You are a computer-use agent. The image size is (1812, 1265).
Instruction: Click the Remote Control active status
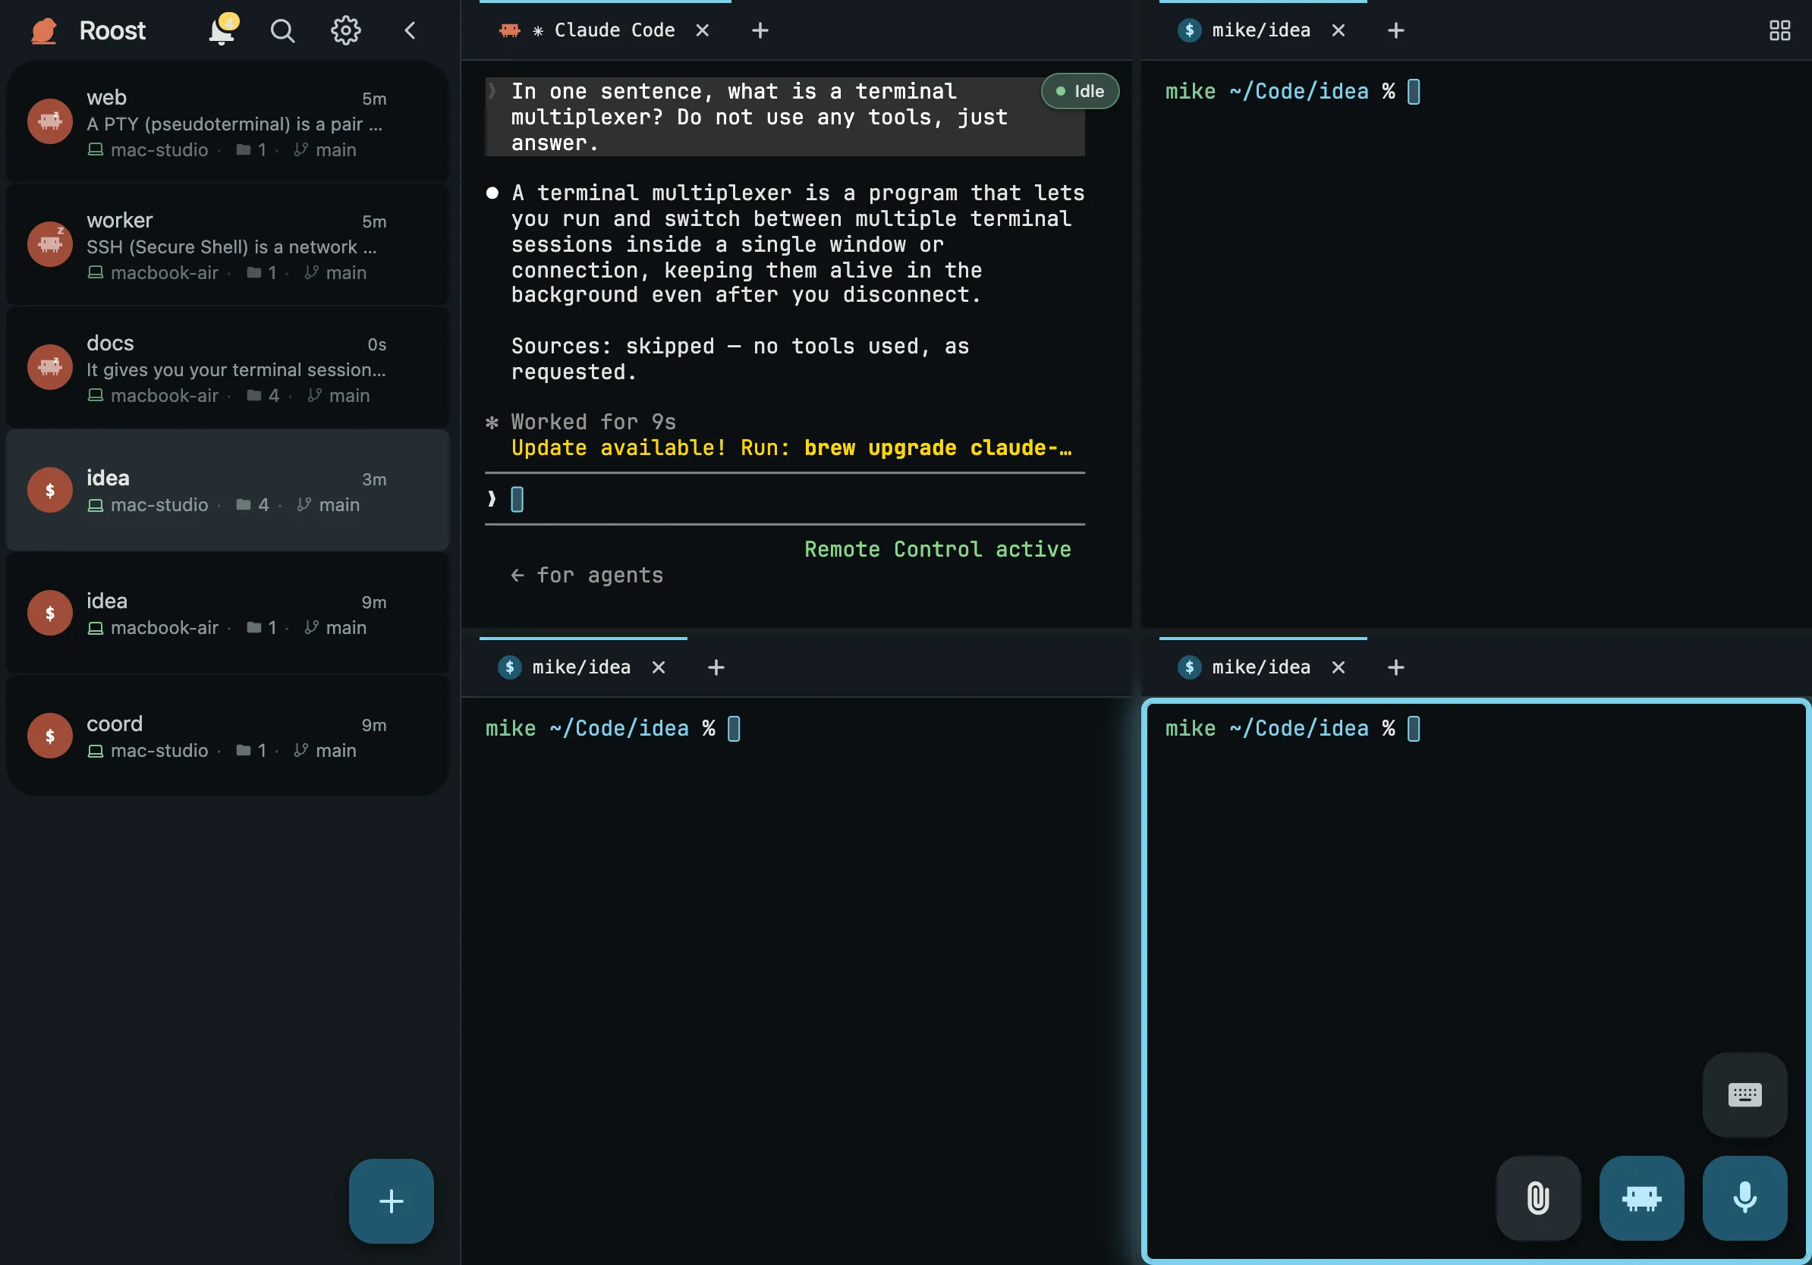click(x=938, y=549)
